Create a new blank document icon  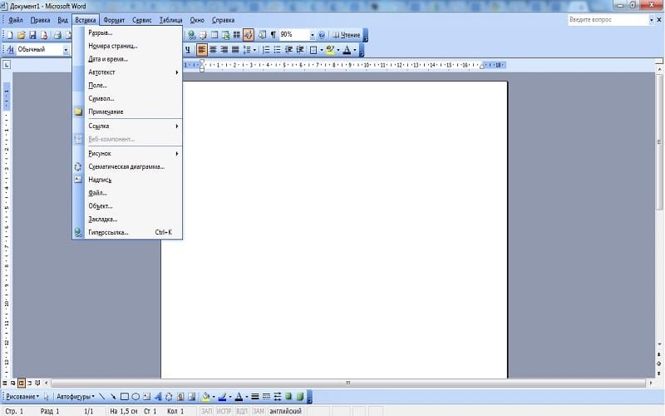pyautogui.click(x=9, y=35)
